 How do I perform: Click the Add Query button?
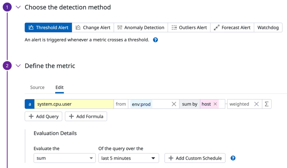44,117
